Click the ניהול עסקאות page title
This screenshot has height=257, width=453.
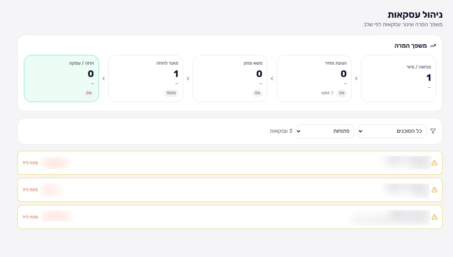tap(415, 15)
